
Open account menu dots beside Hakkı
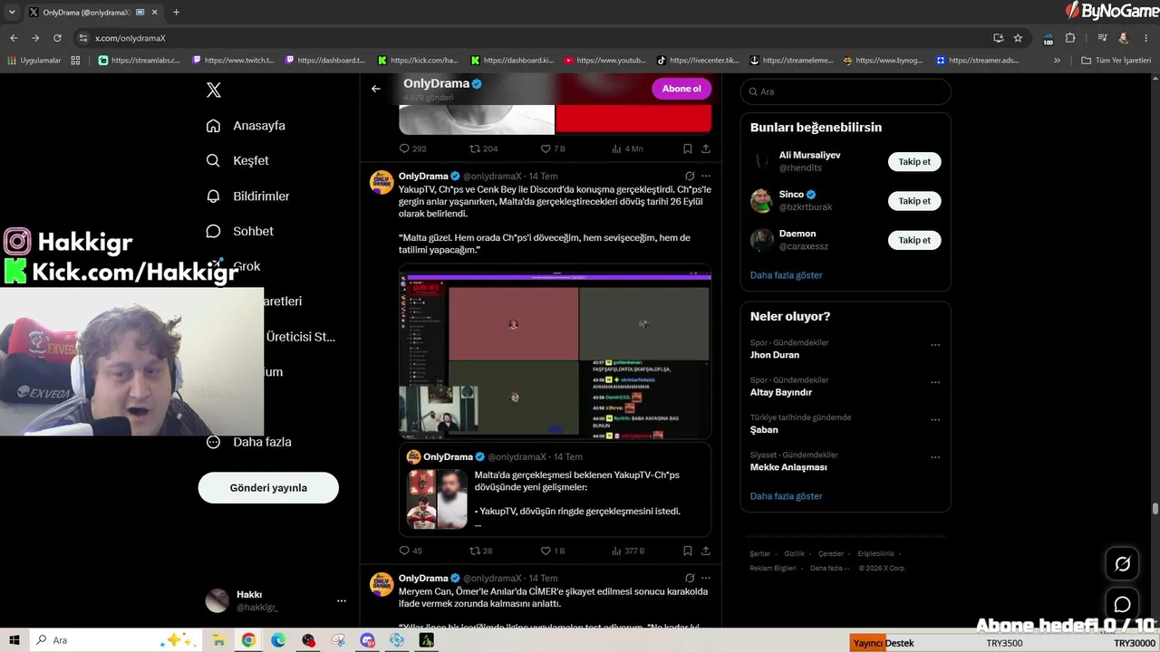click(342, 600)
